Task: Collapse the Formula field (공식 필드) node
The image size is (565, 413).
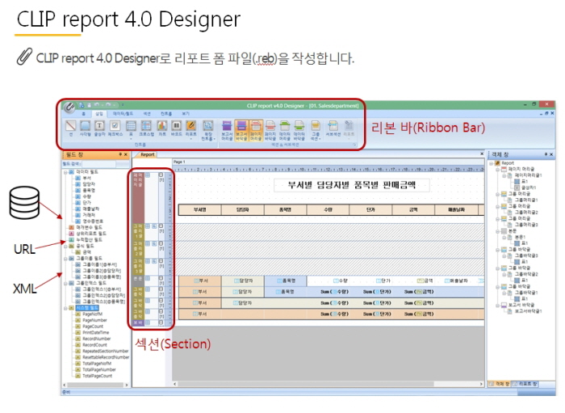Action: [x=65, y=247]
